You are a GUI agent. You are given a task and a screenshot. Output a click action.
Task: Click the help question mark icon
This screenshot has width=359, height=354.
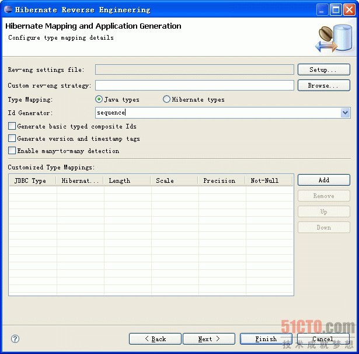click(15, 339)
